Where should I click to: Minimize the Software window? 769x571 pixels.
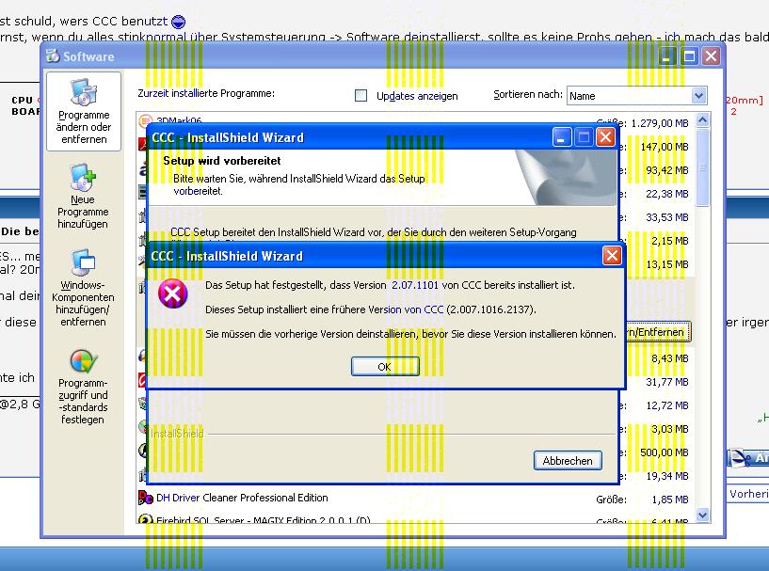click(666, 56)
